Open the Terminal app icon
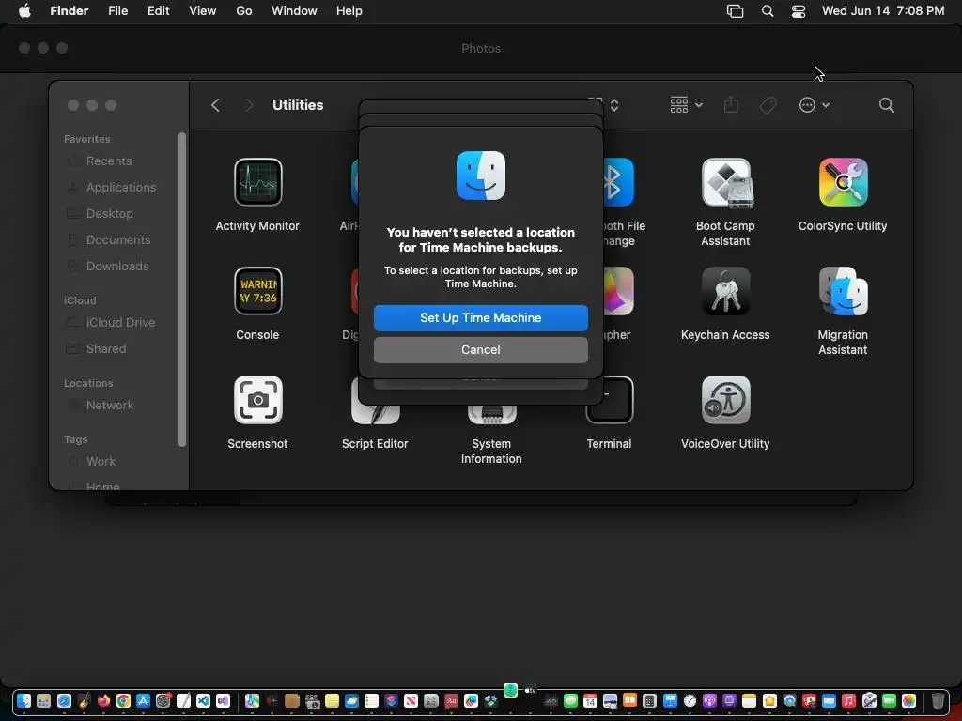This screenshot has width=962, height=721. (x=611, y=400)
